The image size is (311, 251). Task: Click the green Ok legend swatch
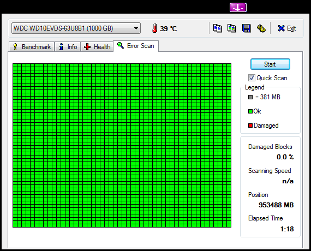click(250, 111)
